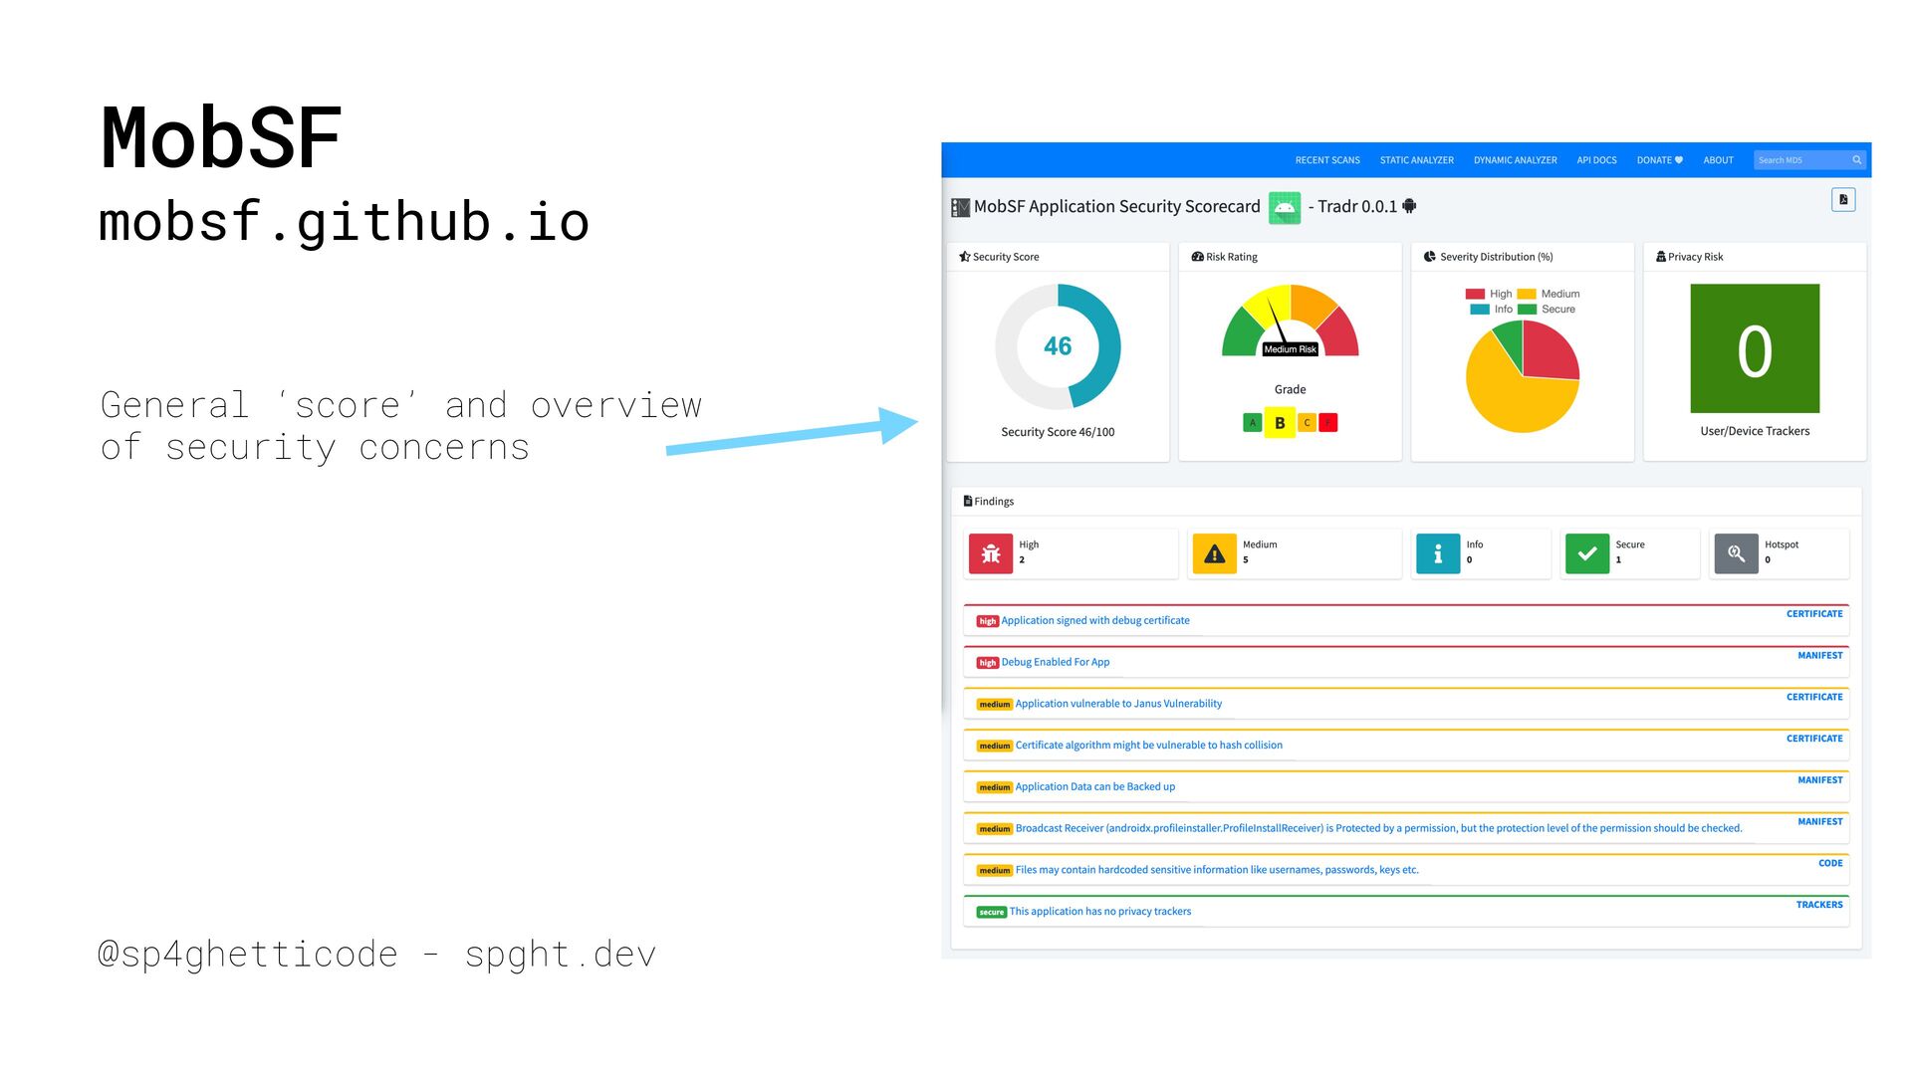Click the blue Info findings icon
This screenshot has height=1075, width=1912.
[x=1438, y=554]
